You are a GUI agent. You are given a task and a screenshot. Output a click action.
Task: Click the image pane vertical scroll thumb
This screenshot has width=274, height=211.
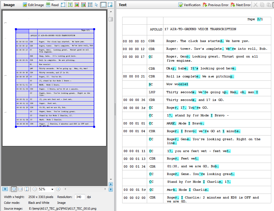[x=111, y=19]
